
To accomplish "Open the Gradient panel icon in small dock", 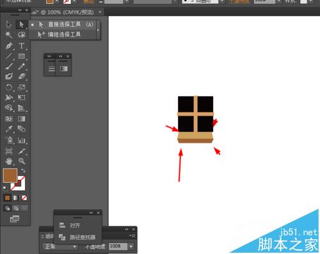I will [64, 68].
